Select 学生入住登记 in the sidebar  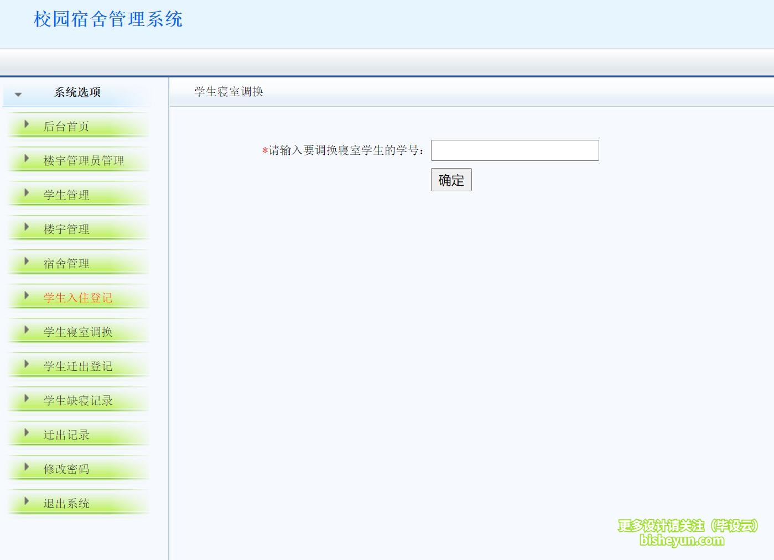77,297
